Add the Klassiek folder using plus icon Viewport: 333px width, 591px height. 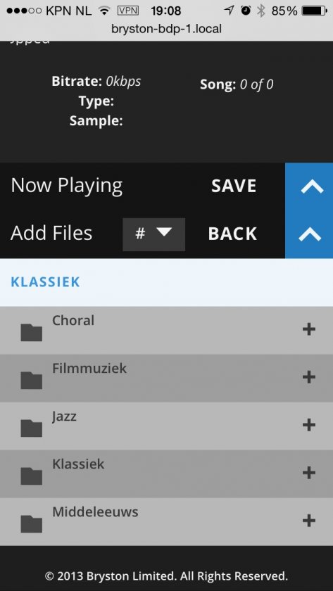309,473
